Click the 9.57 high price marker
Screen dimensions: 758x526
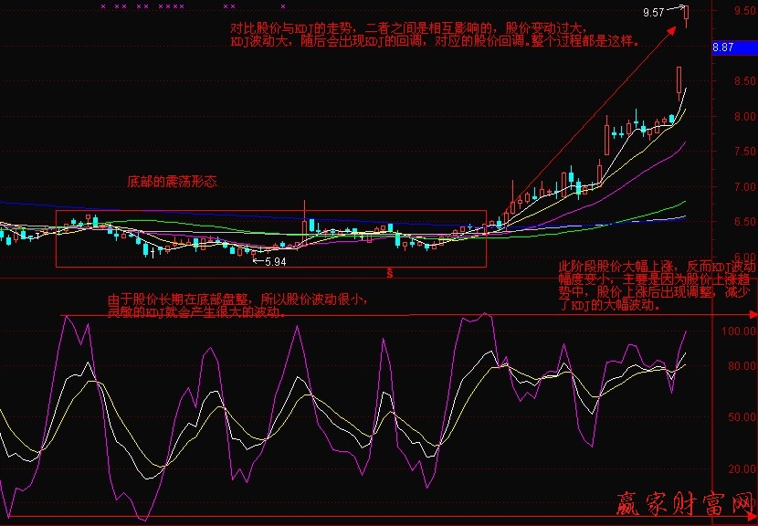[653, 13]
